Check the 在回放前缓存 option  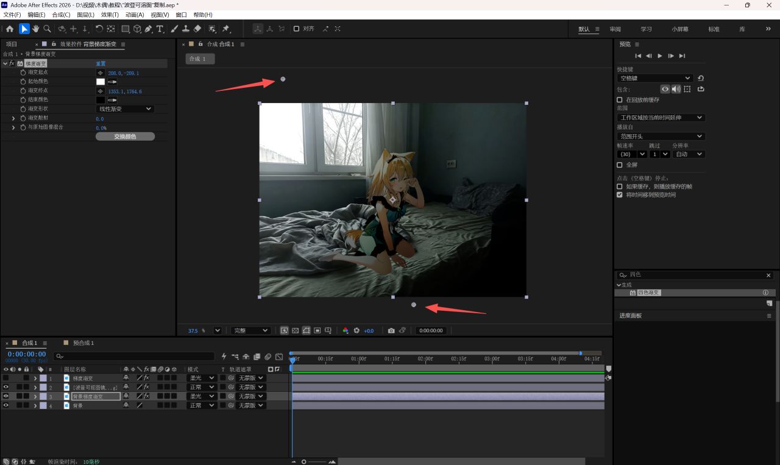[620, 99]
